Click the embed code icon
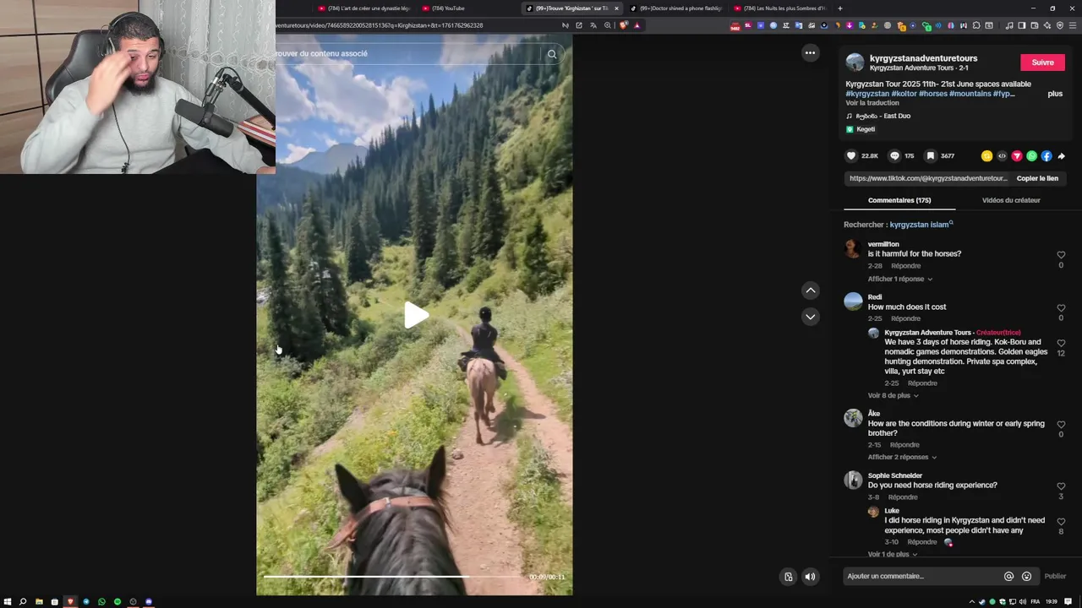 click(1002, 156)
